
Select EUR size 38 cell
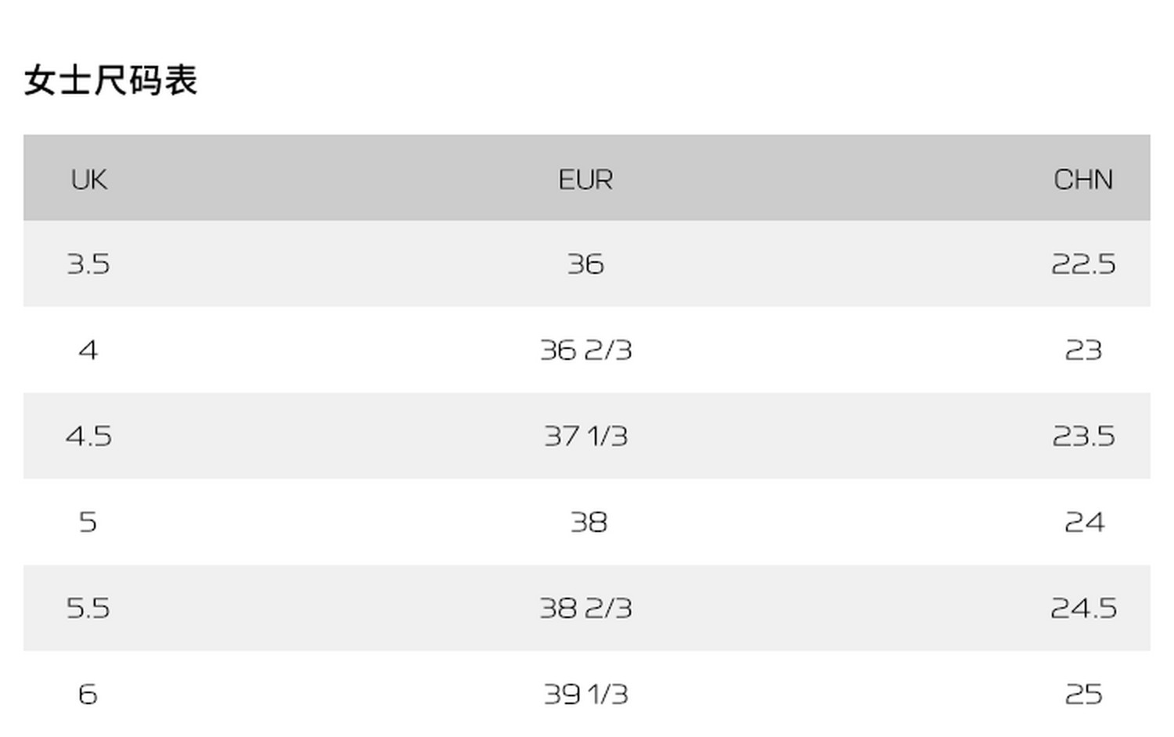click(x=589, y=523)
